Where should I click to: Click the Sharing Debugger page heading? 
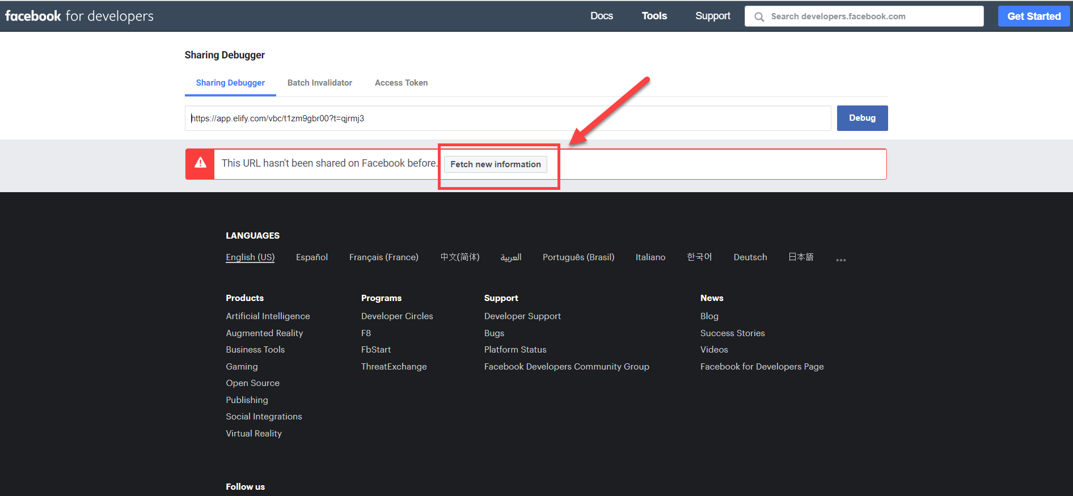(x=225, y=55)
